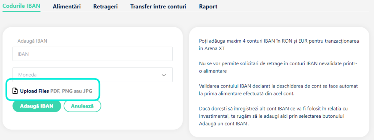Submit with the green Adaugă IBAN button
The width and height of the screenshot is (374, 140).
tap(37, 106)
